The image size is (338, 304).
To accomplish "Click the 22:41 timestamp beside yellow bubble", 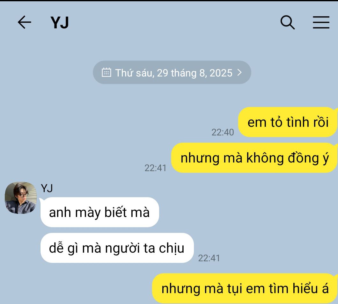I will coord(155,168).
